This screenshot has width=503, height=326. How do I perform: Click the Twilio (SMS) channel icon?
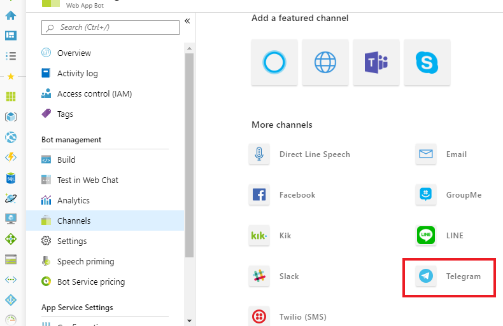tap(259, 316)
